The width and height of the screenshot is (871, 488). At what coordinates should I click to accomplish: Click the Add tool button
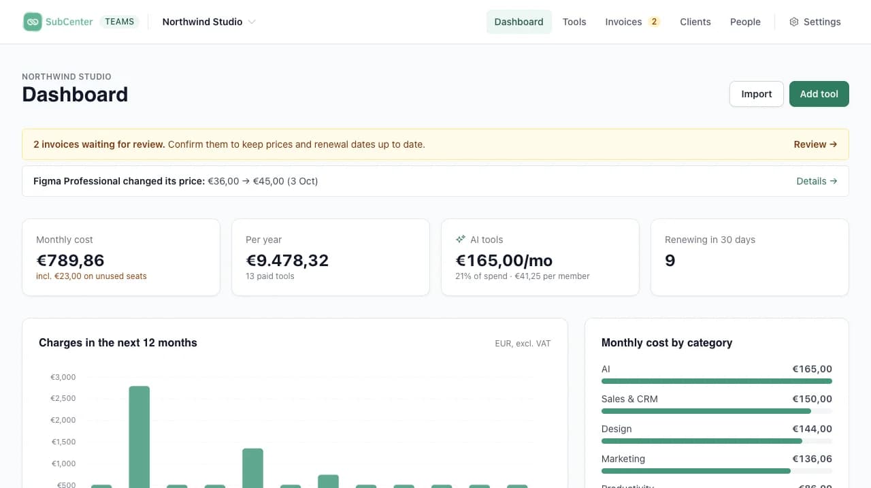point(819,94)
